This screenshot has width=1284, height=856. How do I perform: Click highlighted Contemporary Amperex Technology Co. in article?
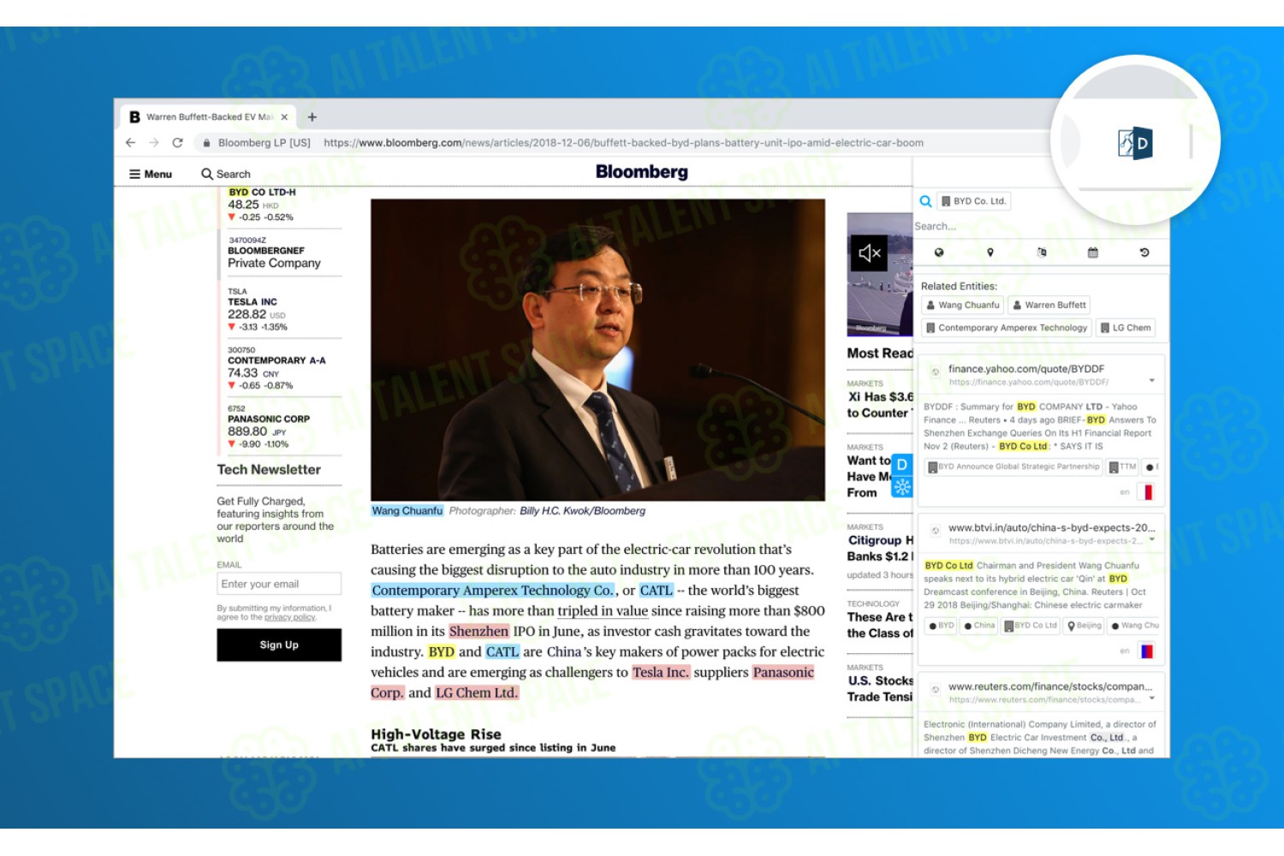coord(493,591)
